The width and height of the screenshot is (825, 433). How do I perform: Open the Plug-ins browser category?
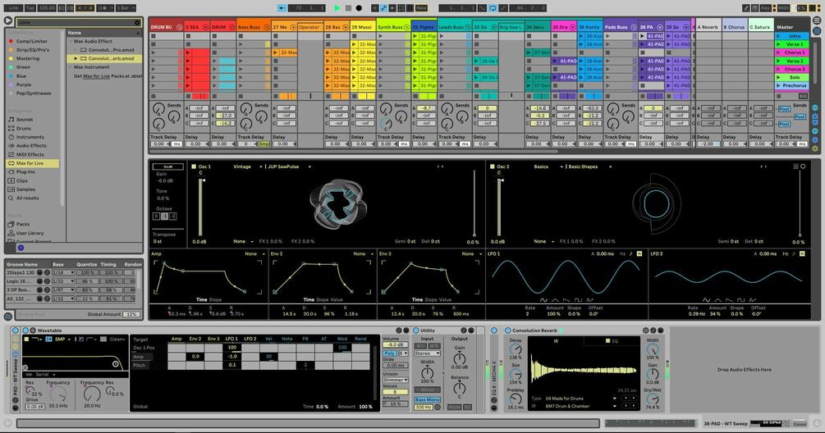click(x=25, y=172)
